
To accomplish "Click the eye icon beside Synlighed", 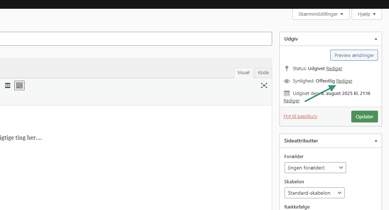I will (287, 81).
